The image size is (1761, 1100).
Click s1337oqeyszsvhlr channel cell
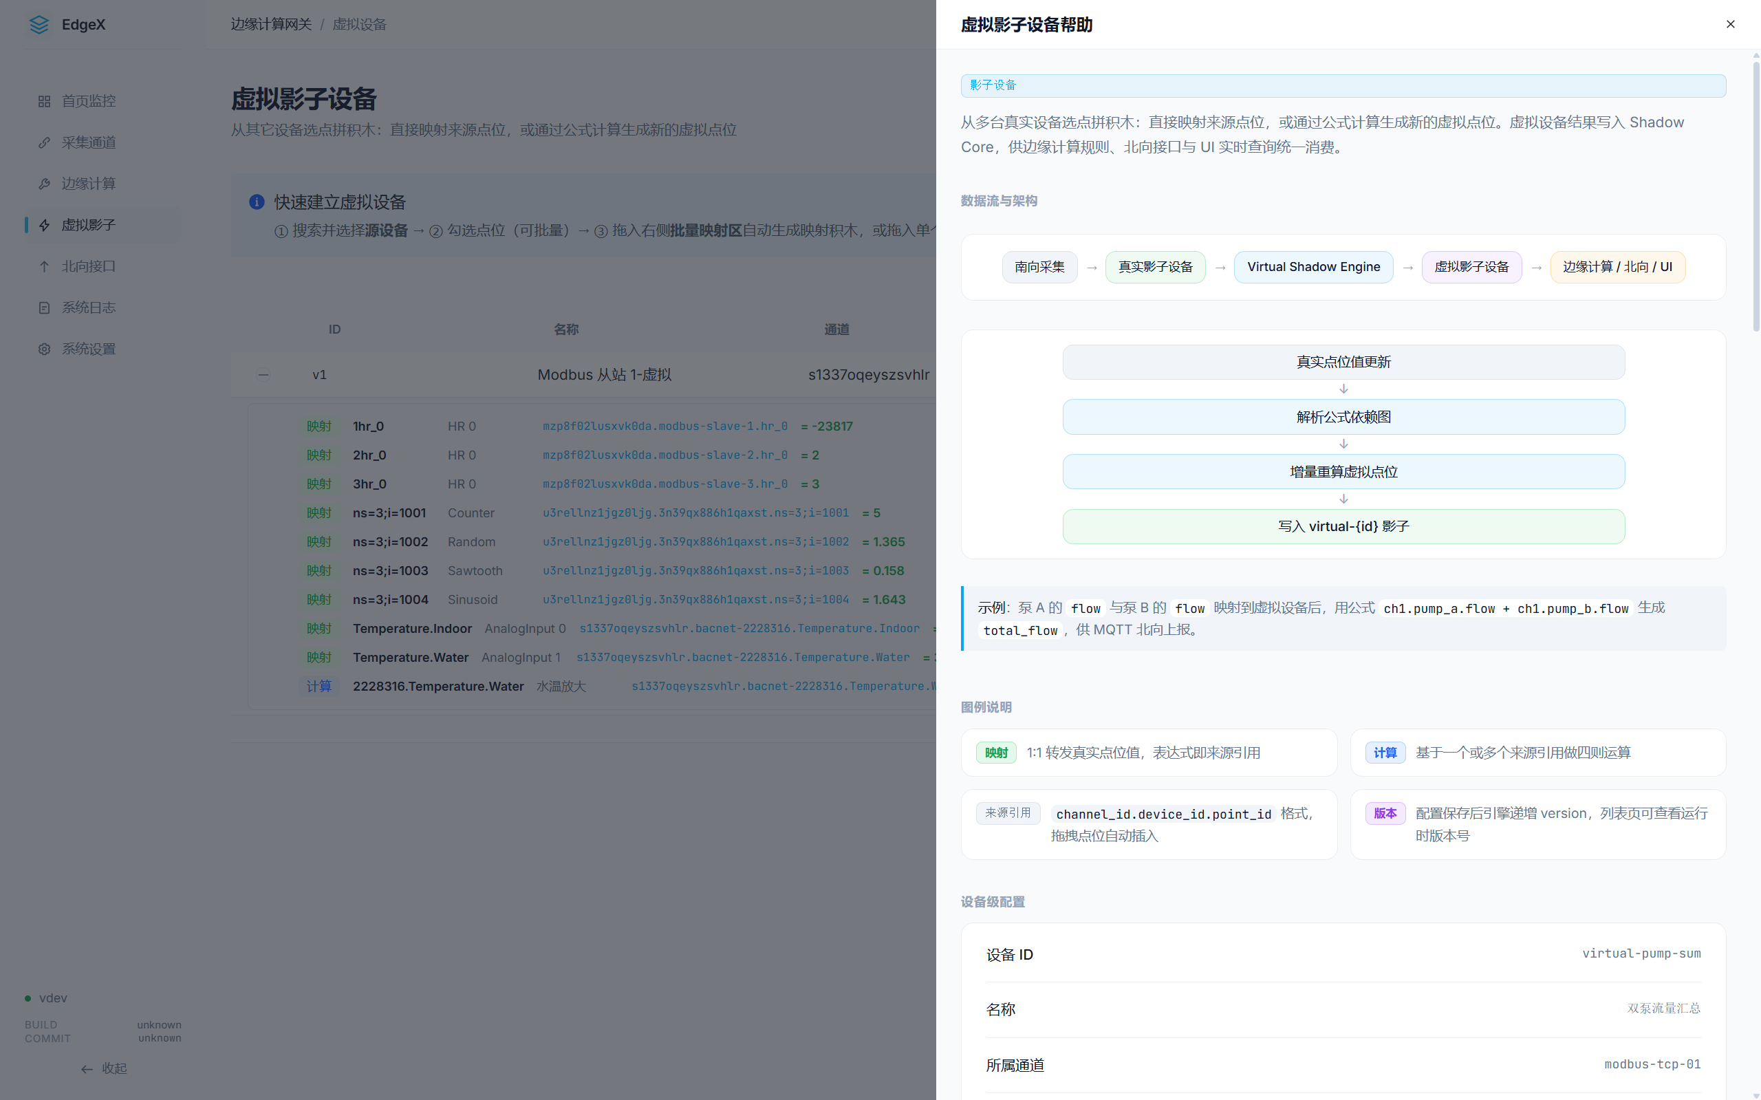[x=869, y=375]
